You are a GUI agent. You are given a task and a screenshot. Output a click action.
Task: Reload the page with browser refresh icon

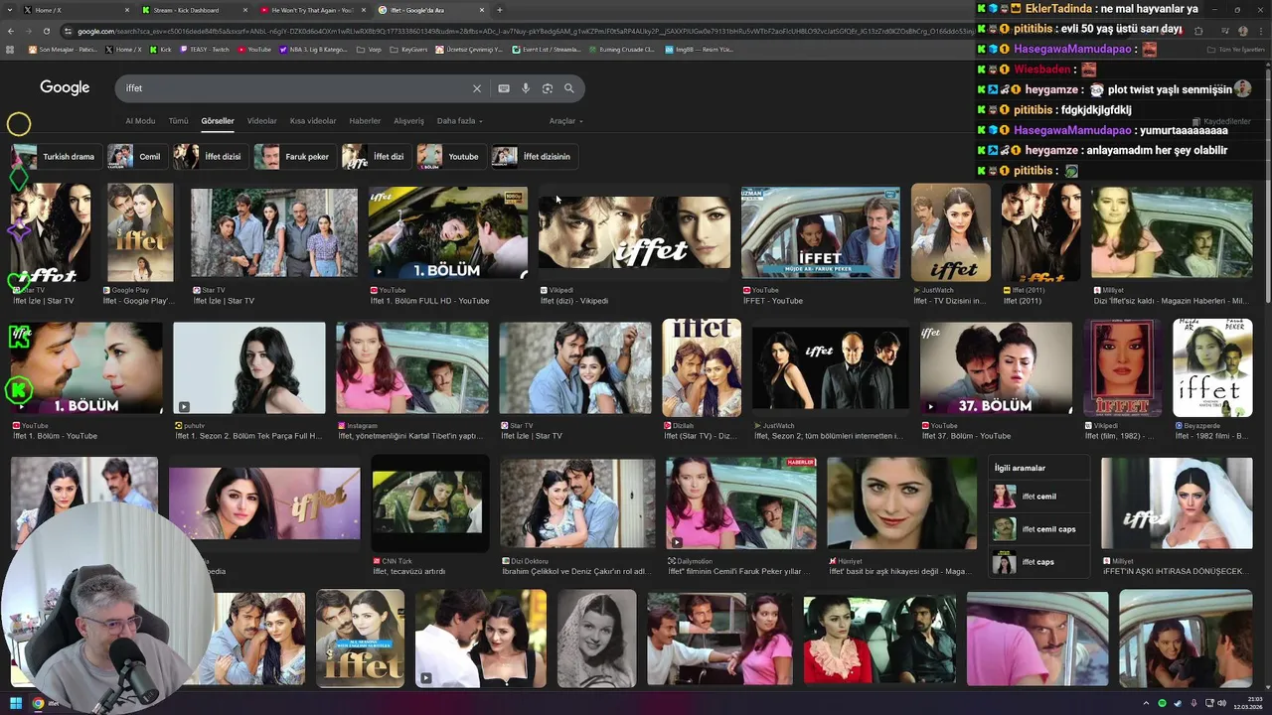coord(48,31)
